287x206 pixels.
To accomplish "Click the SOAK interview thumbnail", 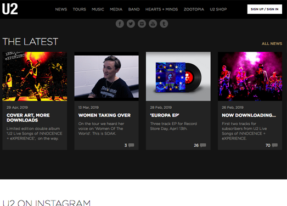I will point(106,76).
